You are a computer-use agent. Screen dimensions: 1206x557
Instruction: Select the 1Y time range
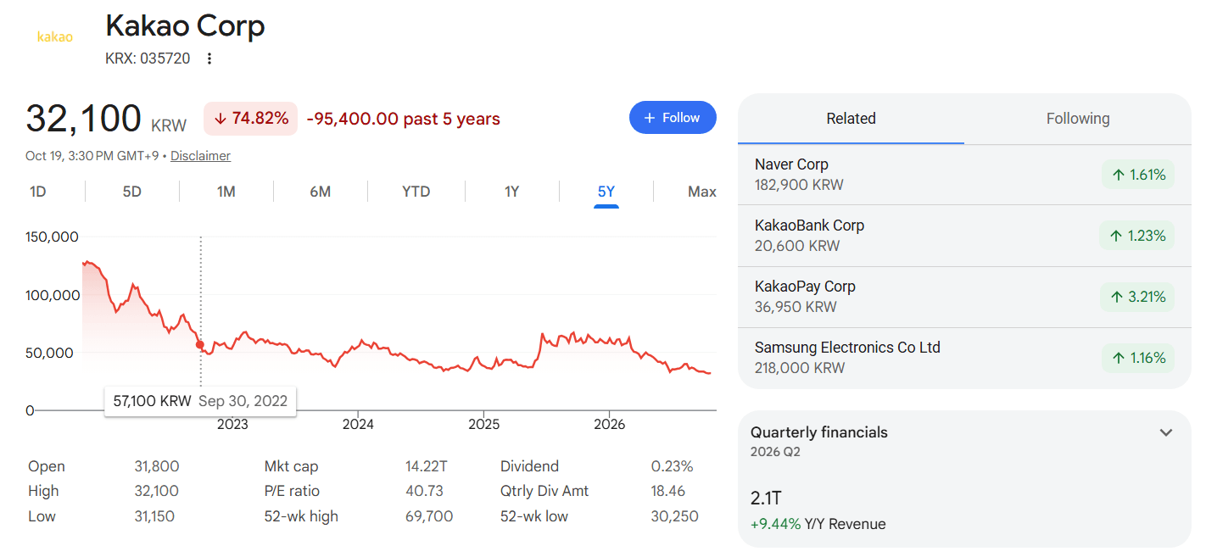(x=512, y=192)
